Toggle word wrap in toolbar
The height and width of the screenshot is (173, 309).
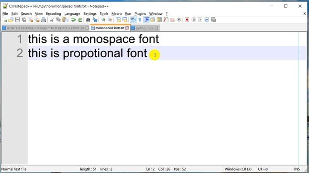click(x=133, y=20)
